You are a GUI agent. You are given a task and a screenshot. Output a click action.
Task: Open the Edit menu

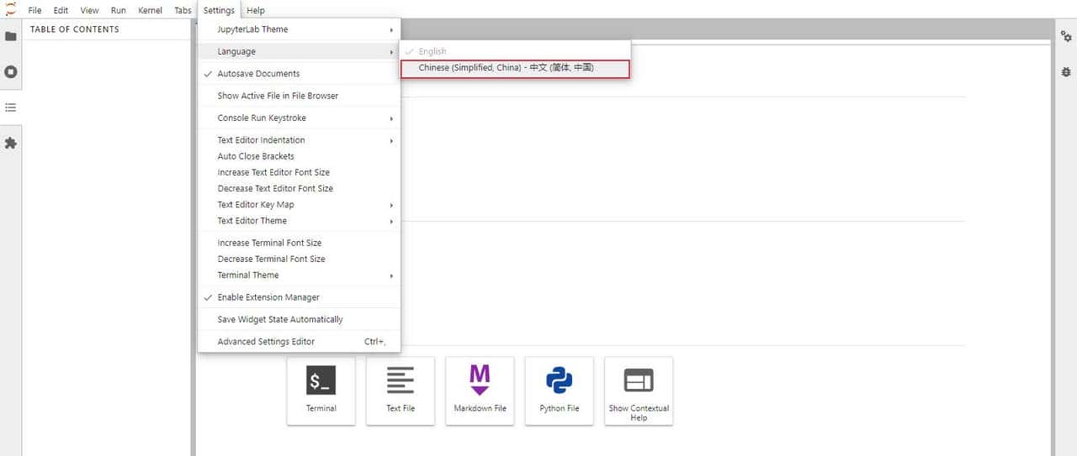(61, 10)
